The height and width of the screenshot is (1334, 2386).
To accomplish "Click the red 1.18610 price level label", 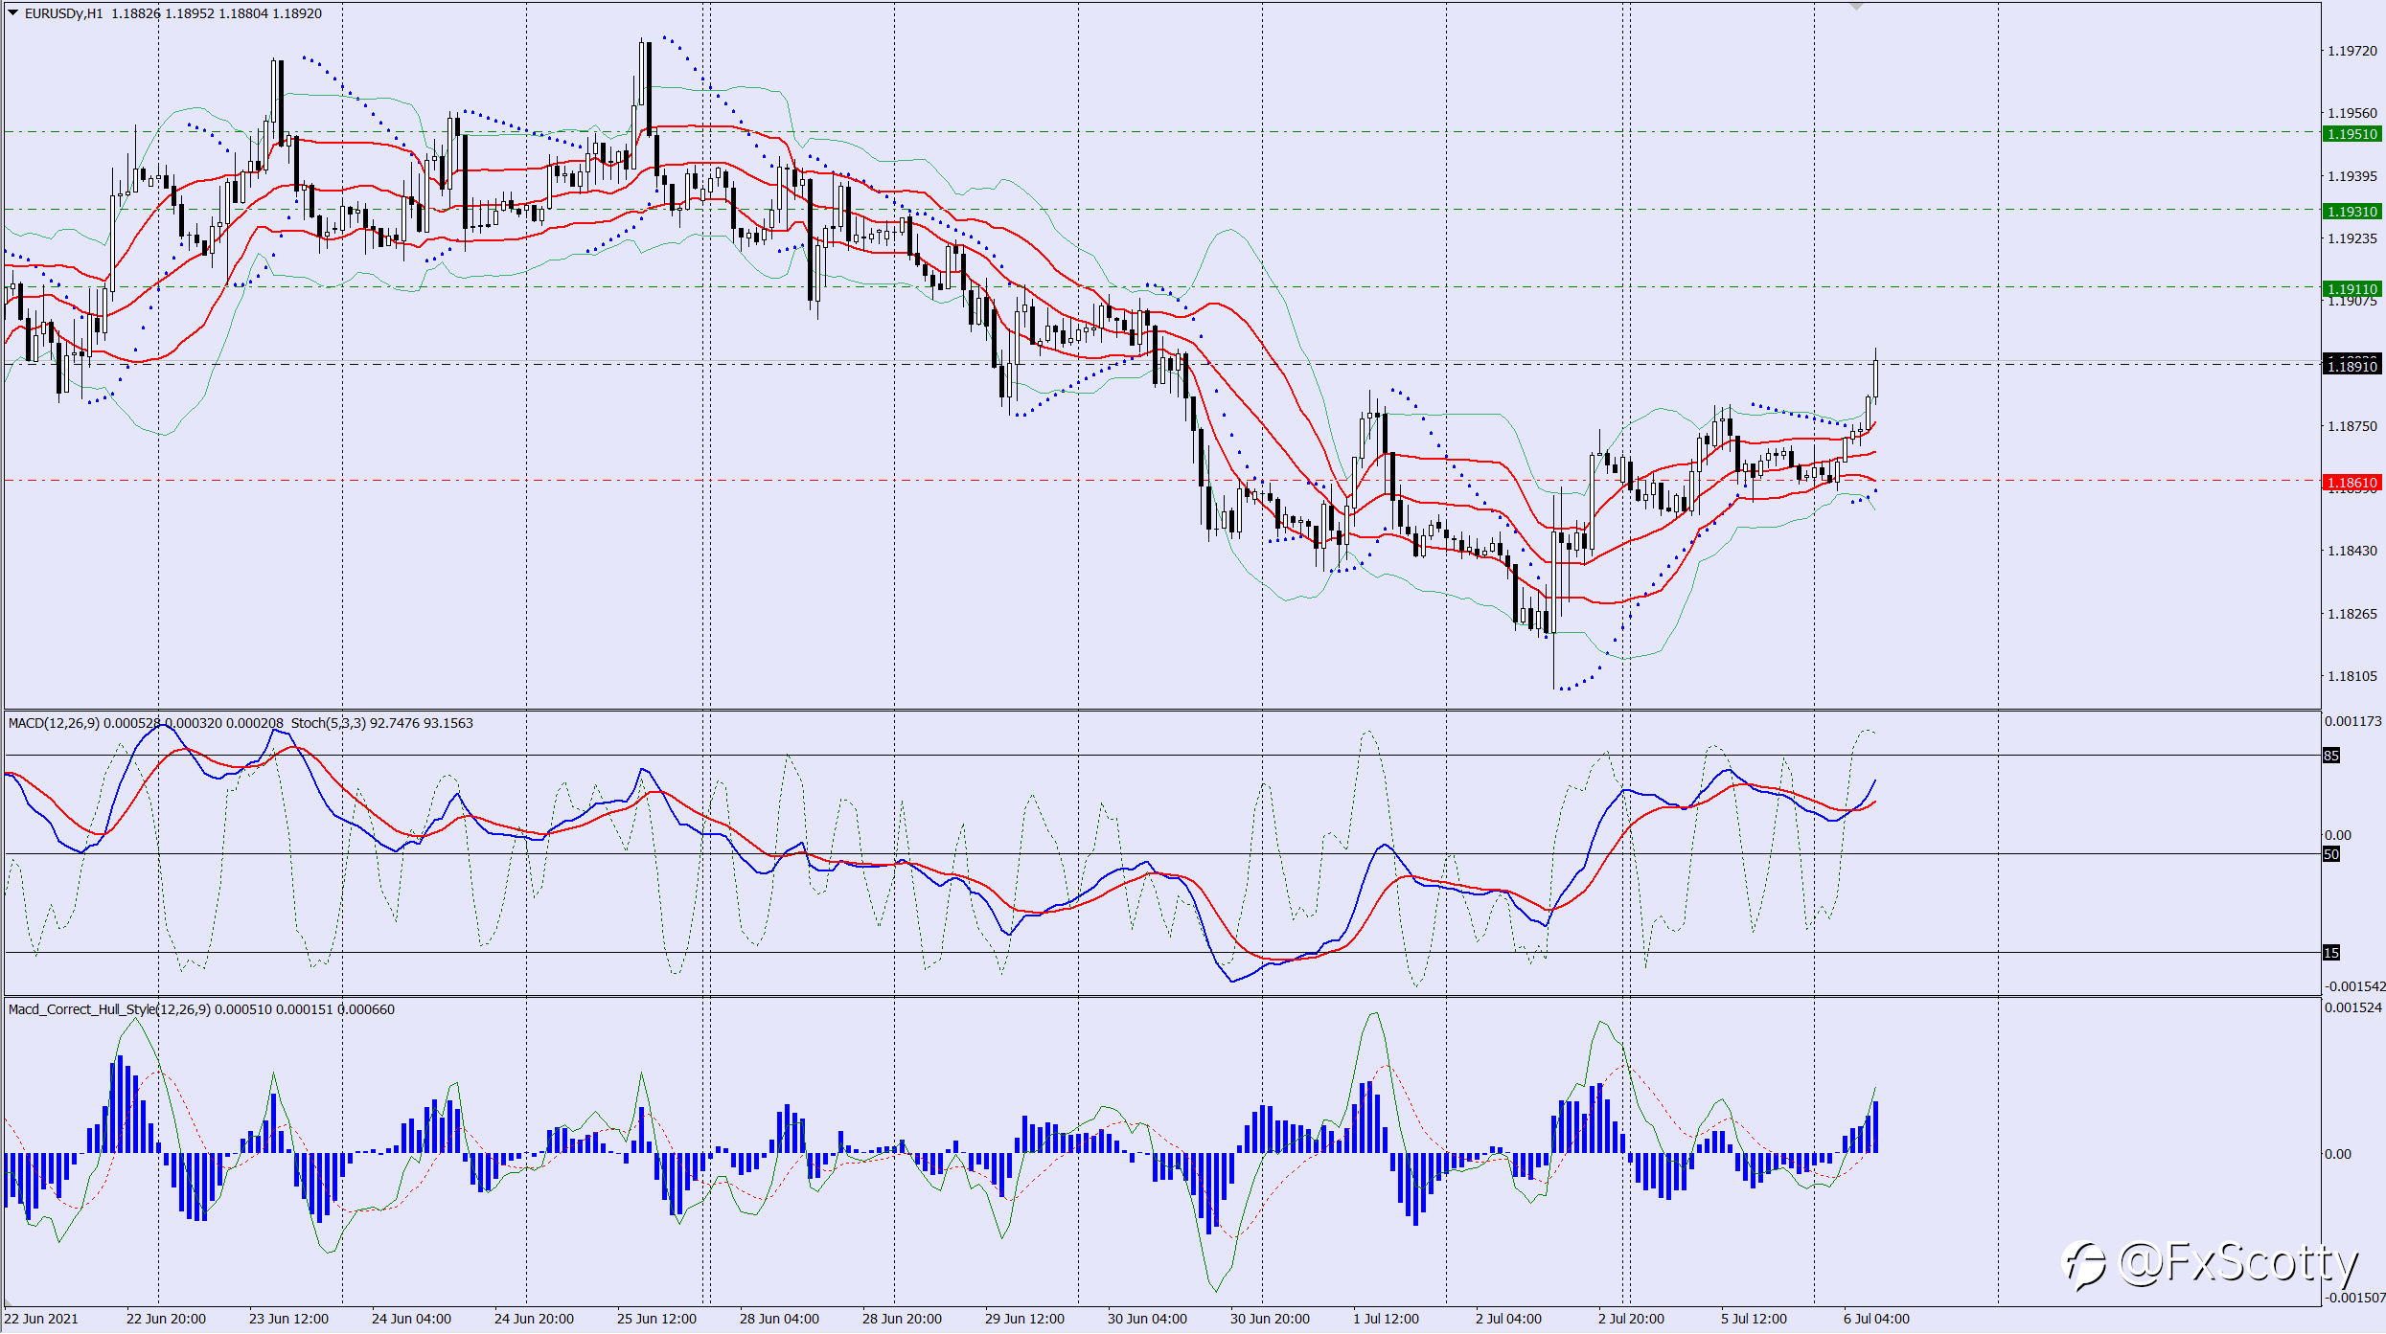I will pos(2352,483).
